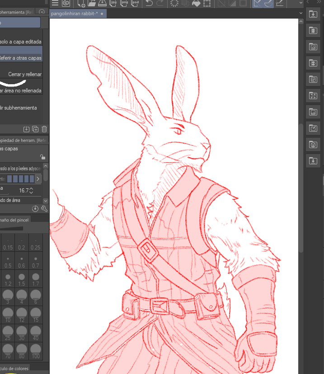Click the Undo arrow in toolbar
The image size is (324, 374).
(149, 3)
